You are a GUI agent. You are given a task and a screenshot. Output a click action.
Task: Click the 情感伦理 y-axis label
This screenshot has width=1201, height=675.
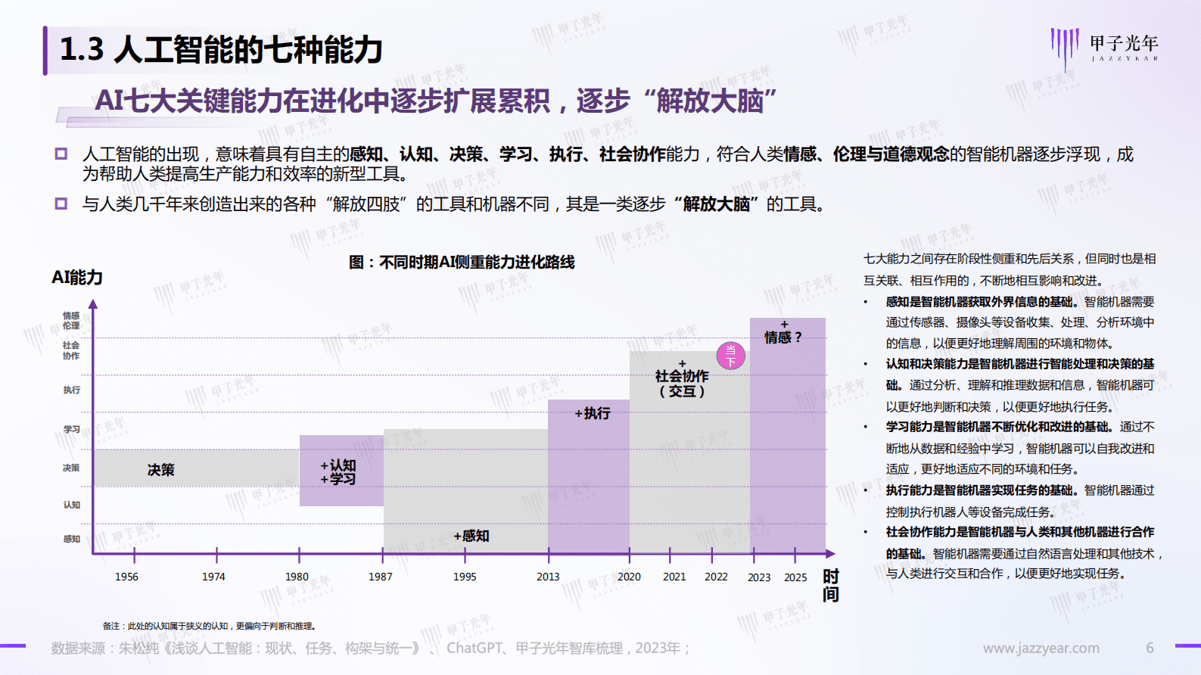pos(71,321)
